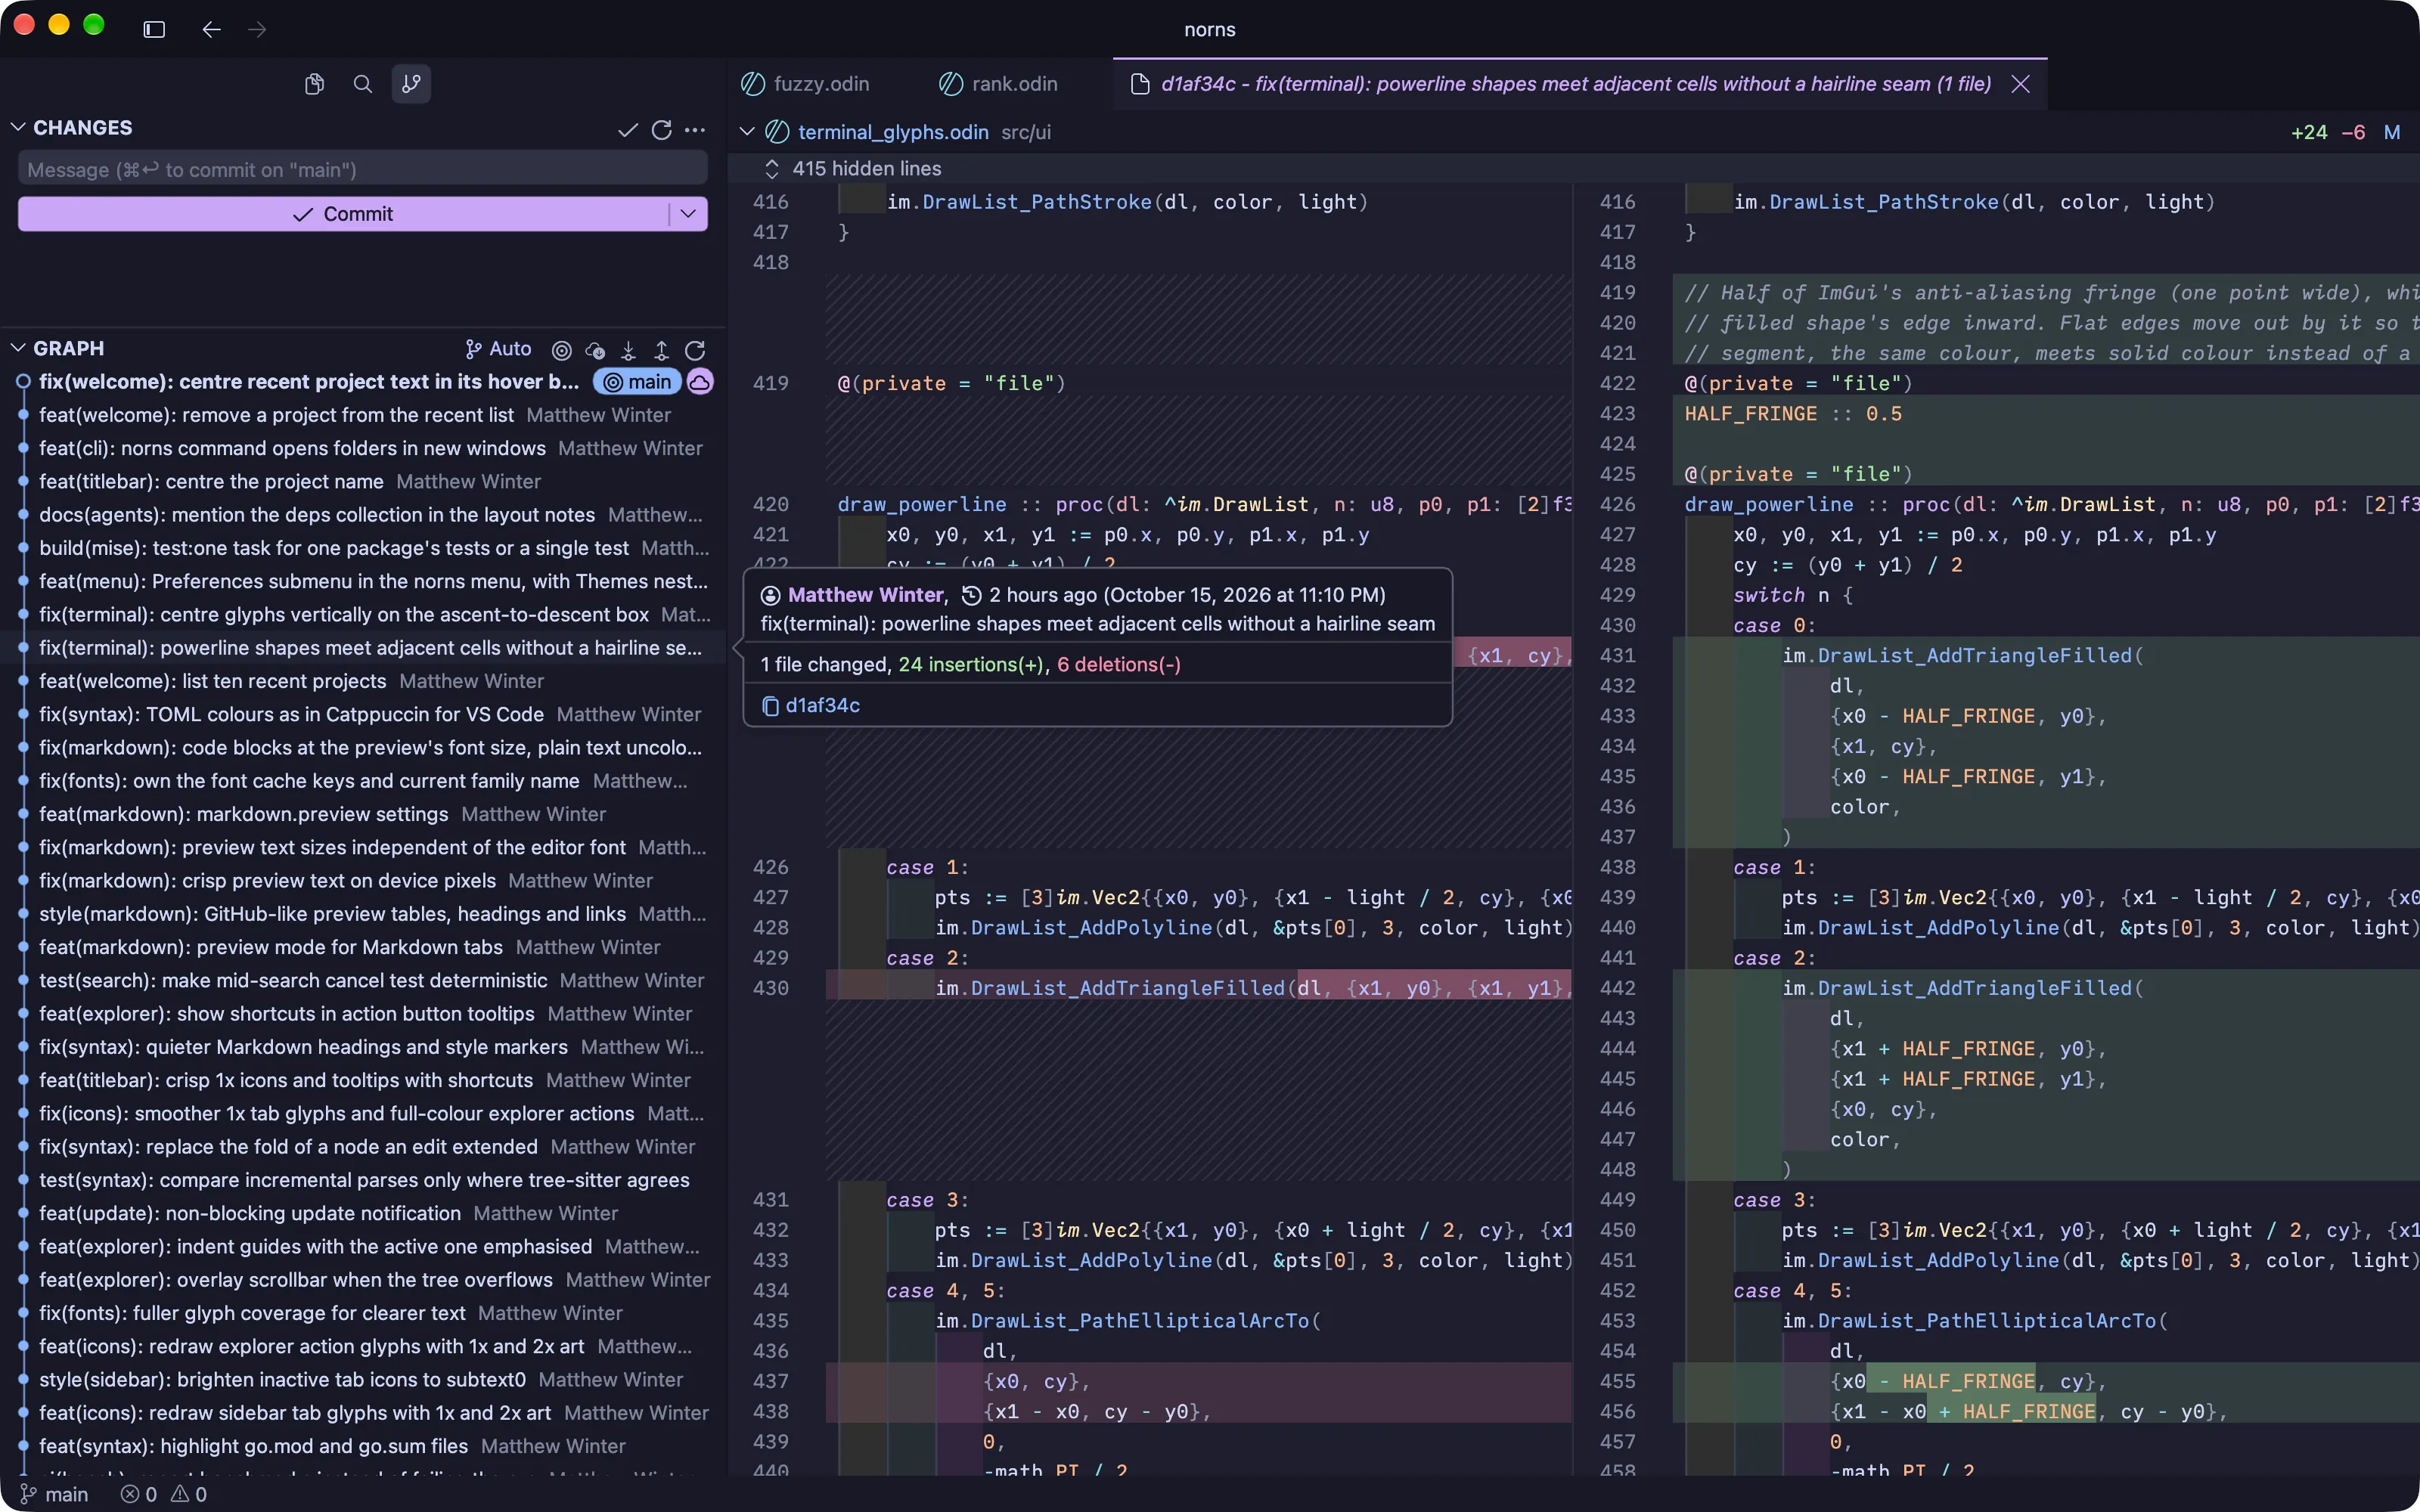
Task: Open the errors count in status bar
Action: coord(139,1494)
